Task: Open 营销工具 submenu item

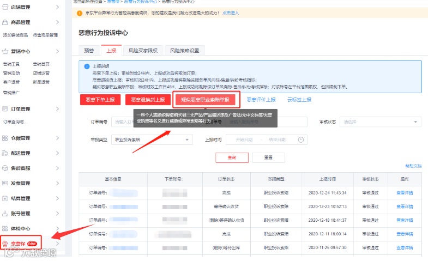Action: click(x=11, y=64)
